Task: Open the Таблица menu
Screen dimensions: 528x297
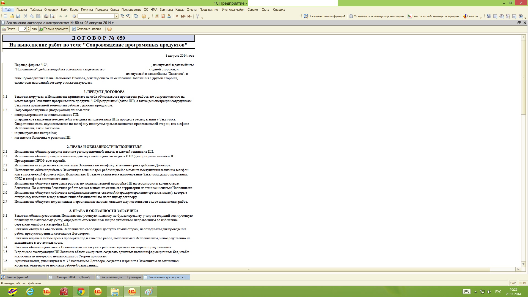Action: pyautogui.click(x=36, y=10)
